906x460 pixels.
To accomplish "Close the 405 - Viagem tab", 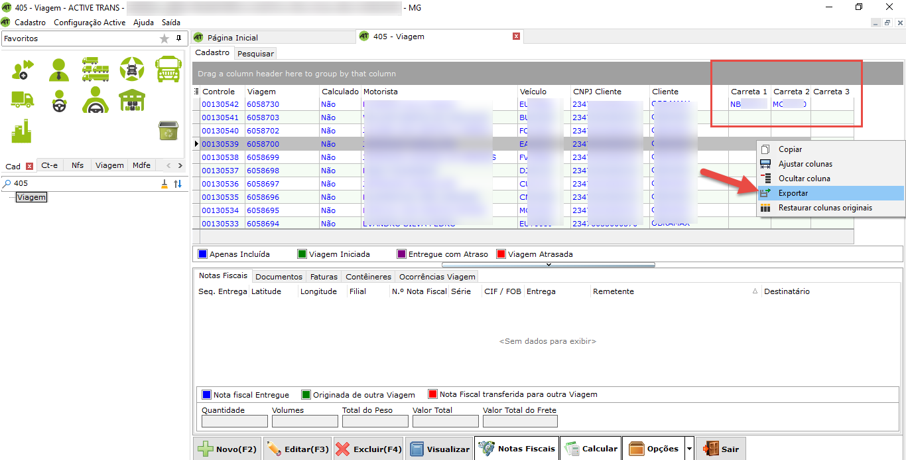I will pyautogui.click(x=516, y=37).
